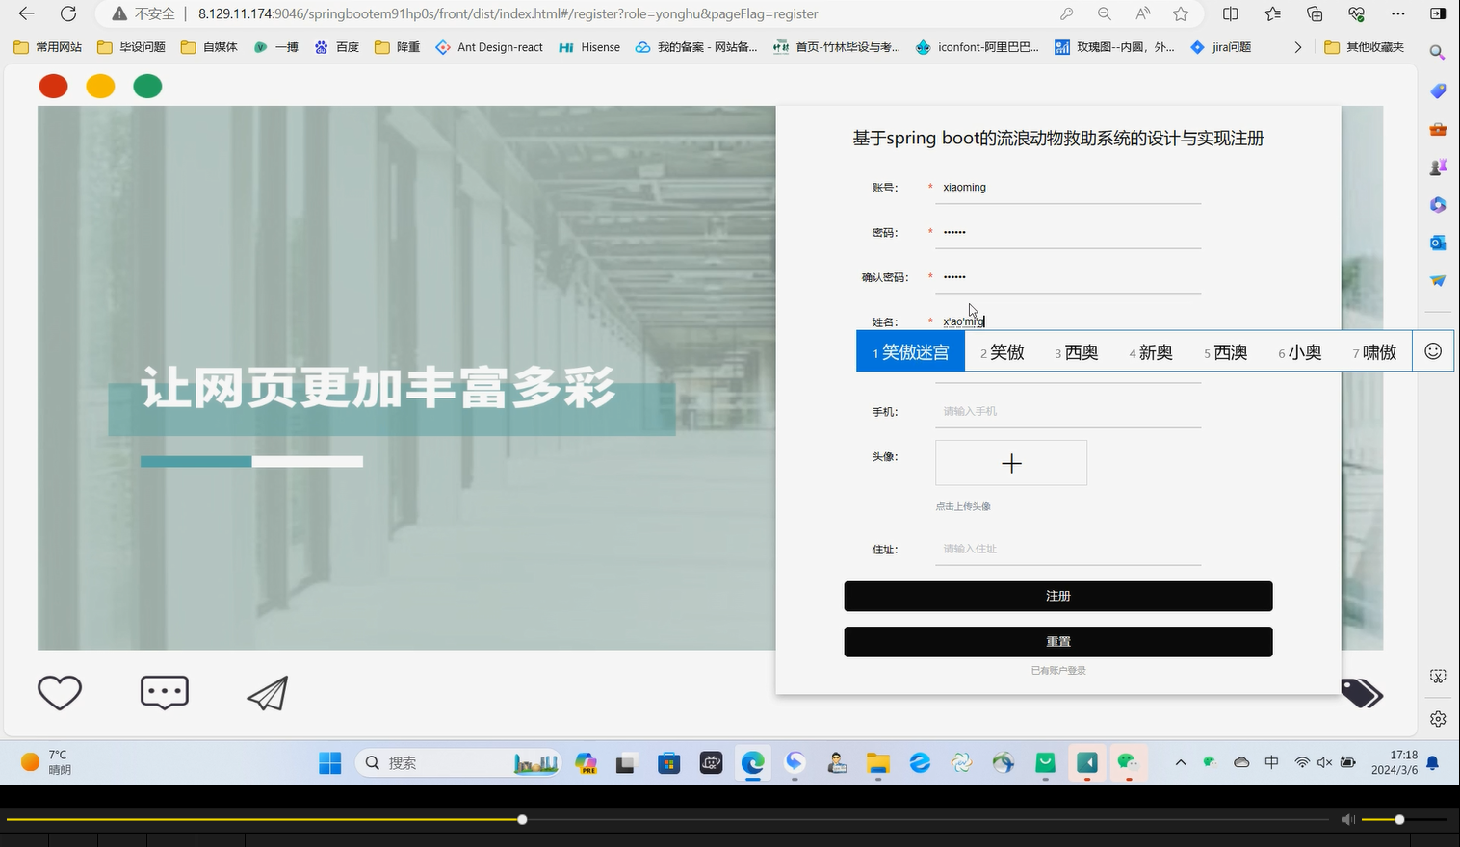This screenshot has width=1460, height=847.
Task: Expand the overflow favorites with the chevron
Action: coord(1297,46)
